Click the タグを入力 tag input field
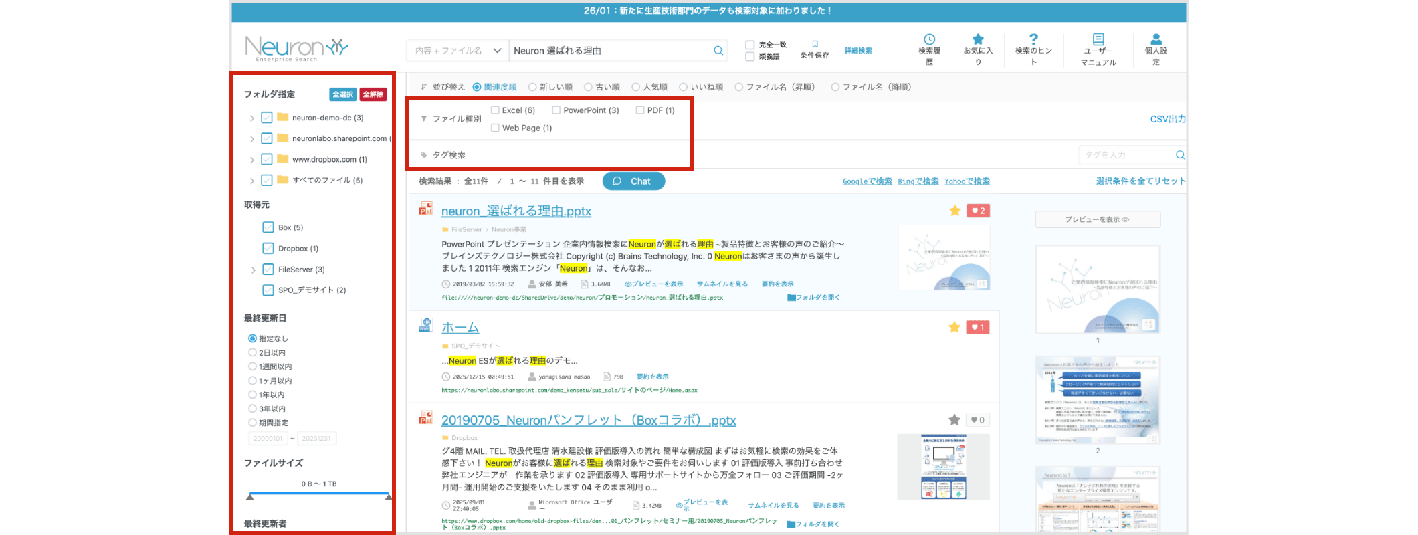 [x=1126, y=155]
